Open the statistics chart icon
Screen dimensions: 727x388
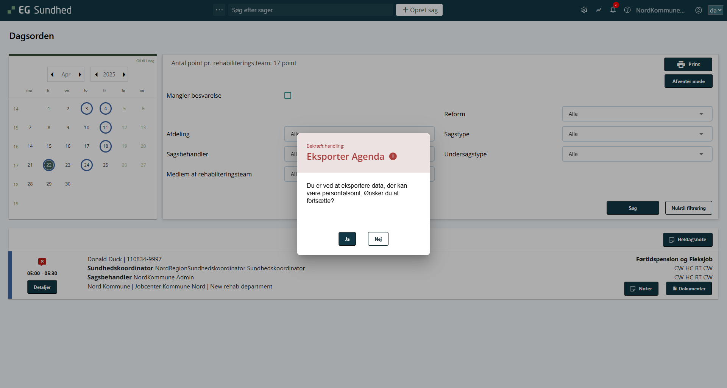(599, 10)
